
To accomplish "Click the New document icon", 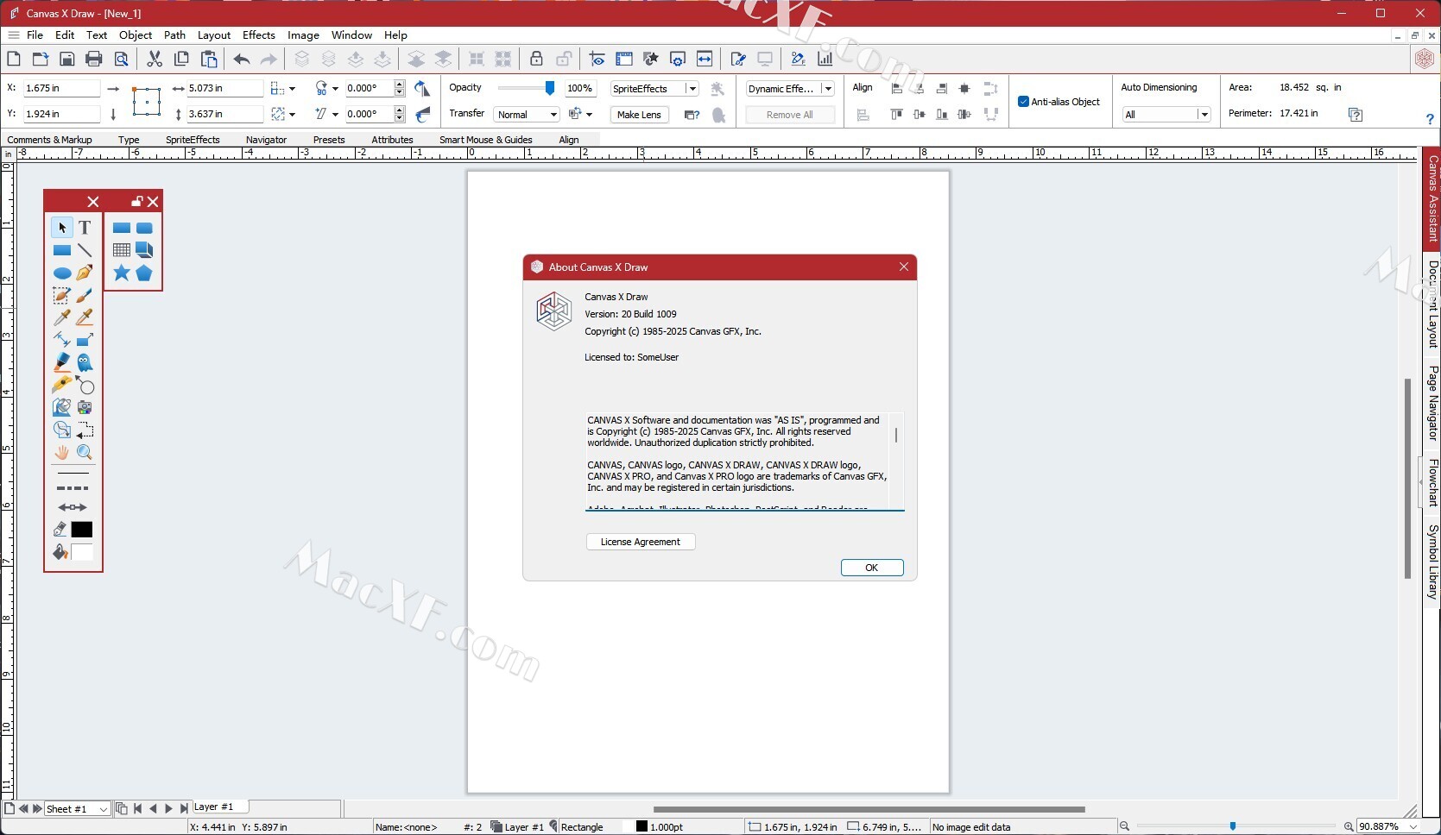I will (14, 59).
